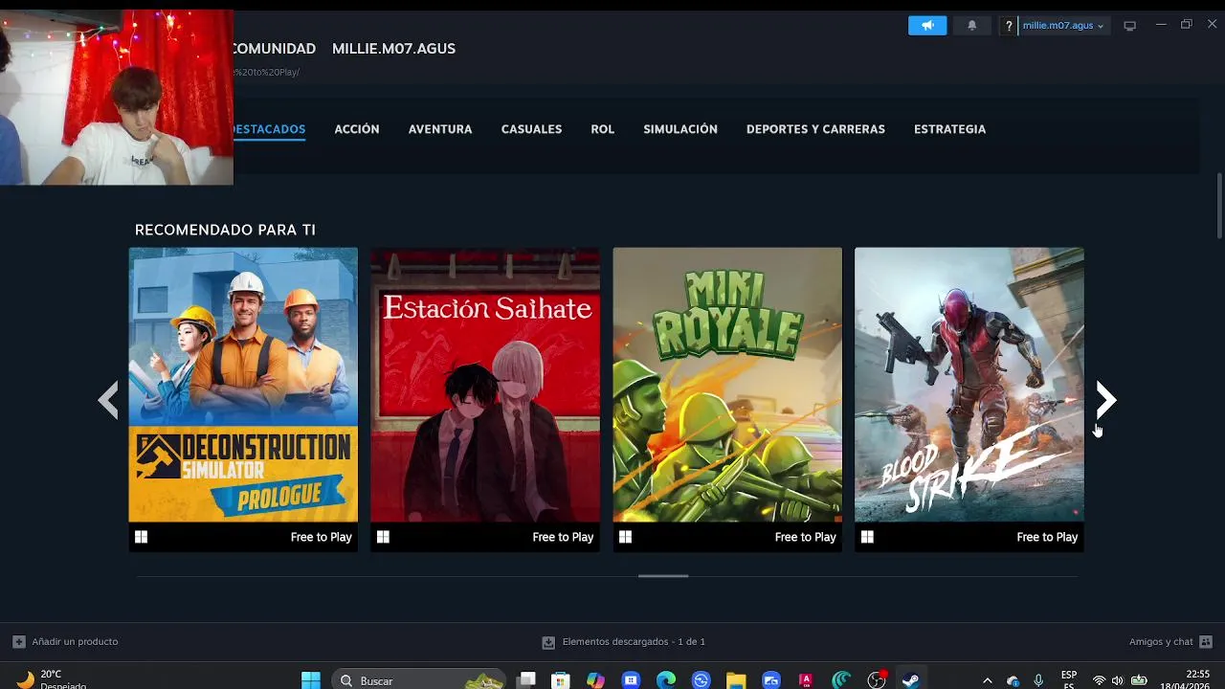Select the DEPORTES Y CARRERAS tab
This screenshot has height=689, width=1225.
pos(815,129)
